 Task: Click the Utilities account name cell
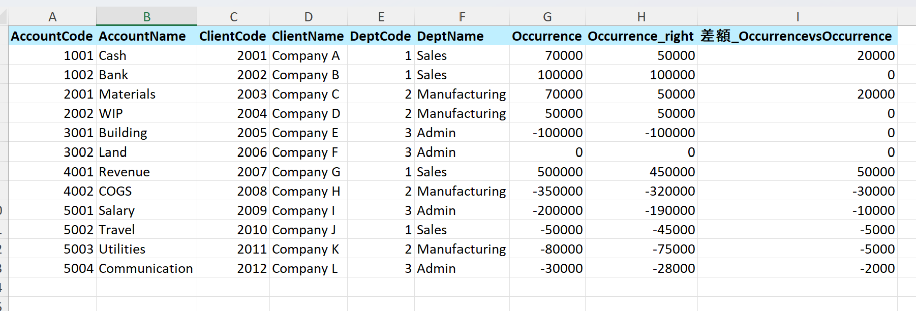click(x=123, y=249)
